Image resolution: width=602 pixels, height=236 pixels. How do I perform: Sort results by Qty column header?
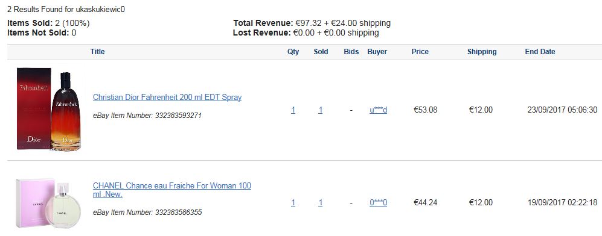pos(293,52)
